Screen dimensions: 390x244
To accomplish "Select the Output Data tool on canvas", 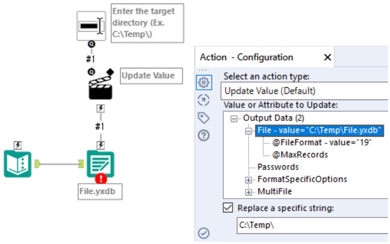I will pyautogui.click(x=100, y=164).
